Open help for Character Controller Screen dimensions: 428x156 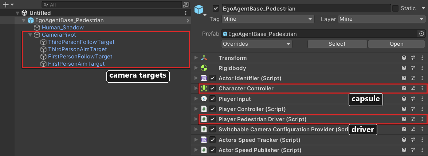click(x=404, y=88)
